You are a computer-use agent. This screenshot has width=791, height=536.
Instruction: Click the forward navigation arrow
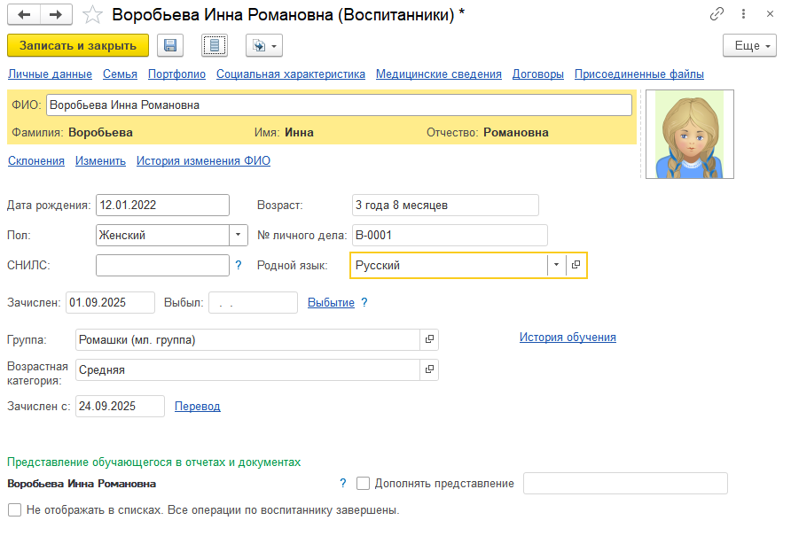[55, 15]
